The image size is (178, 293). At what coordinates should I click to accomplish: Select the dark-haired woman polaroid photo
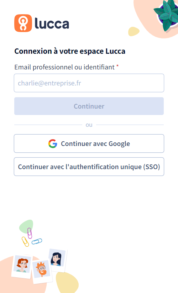coord(58,260)
